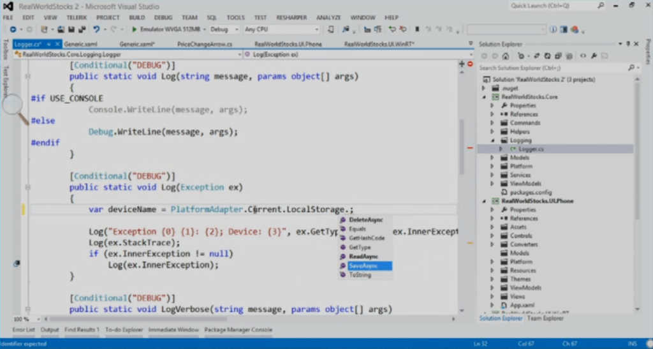Collapse the Log(string message) method outline
This screenshot has width=653, height=349.
[27, 76]
